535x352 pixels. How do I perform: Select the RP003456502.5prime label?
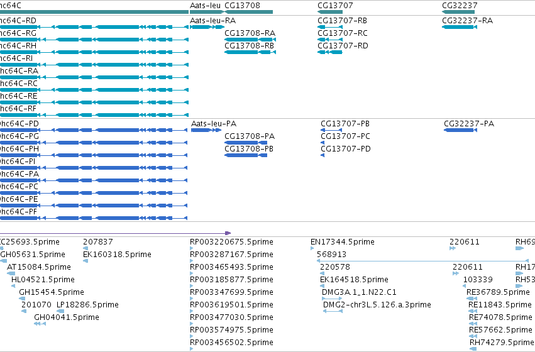point(232,343)
